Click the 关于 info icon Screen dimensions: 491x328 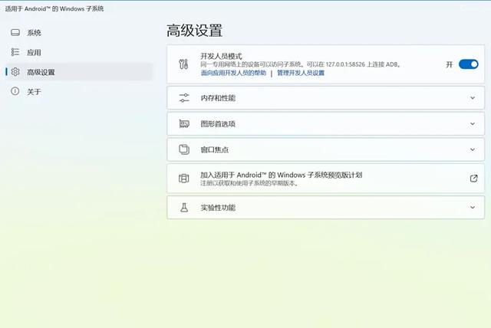coord(15,91)
